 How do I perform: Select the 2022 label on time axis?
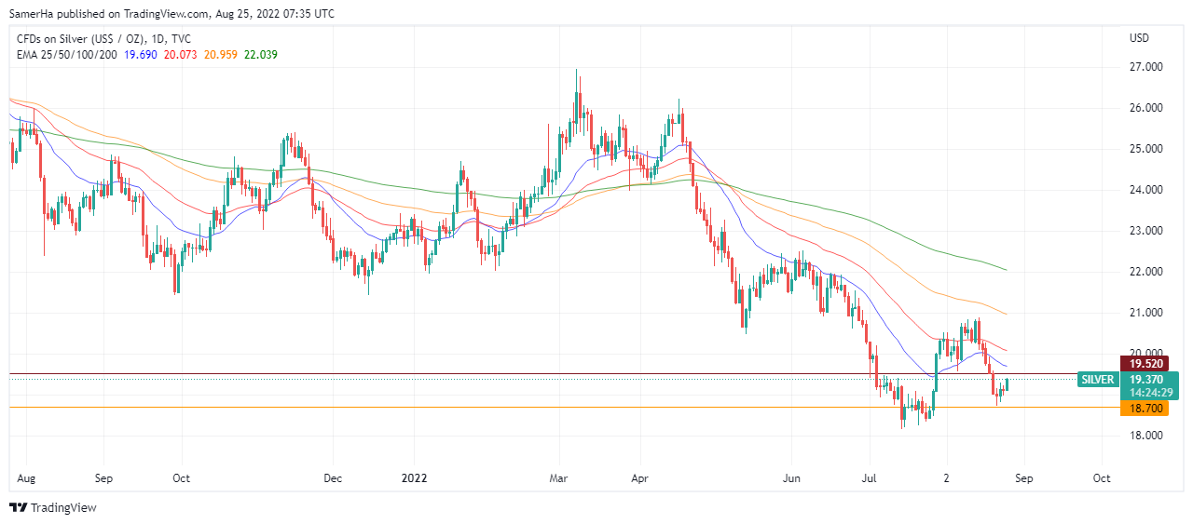click(x=414, y=478)
